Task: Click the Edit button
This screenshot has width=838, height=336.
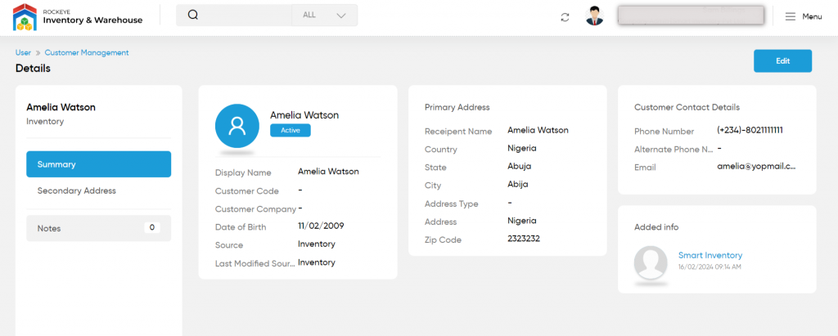Action: (782, 60)
